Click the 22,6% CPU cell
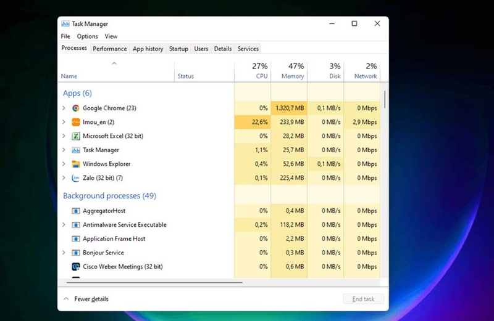 tap(253, 122)
